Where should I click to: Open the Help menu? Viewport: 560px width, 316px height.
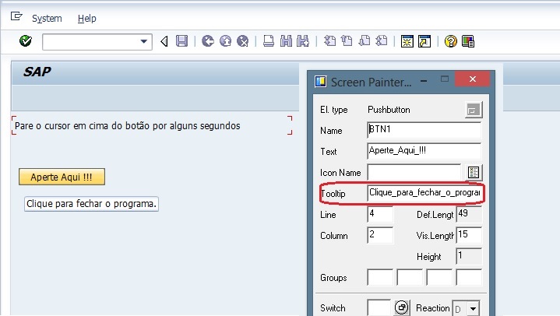(x=87, y=18)
